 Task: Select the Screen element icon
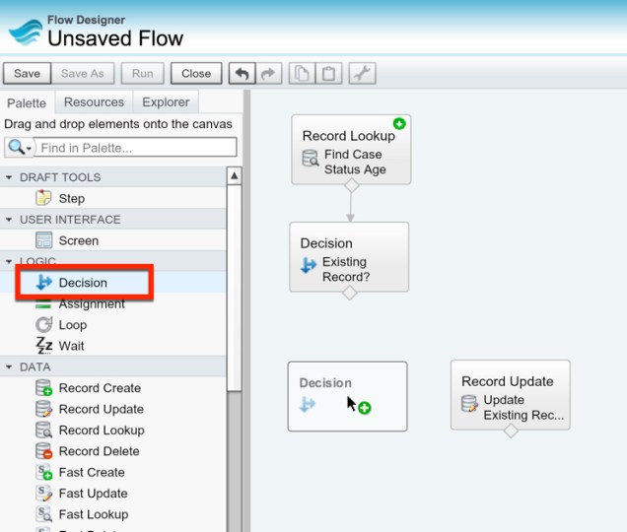click(44, 240)
